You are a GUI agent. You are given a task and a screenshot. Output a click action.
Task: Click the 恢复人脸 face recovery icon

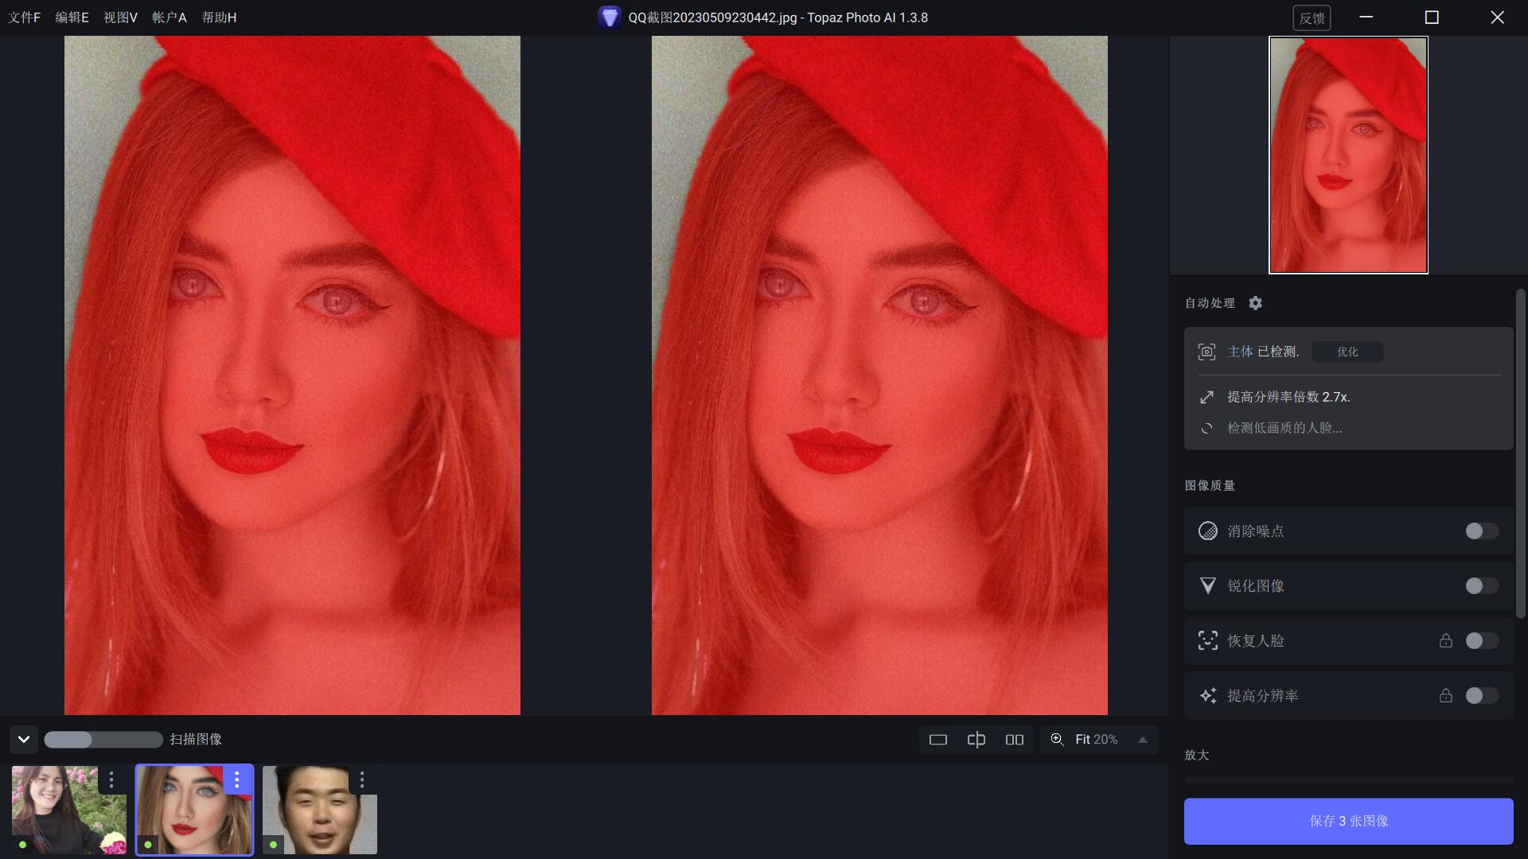point(1207,641)
